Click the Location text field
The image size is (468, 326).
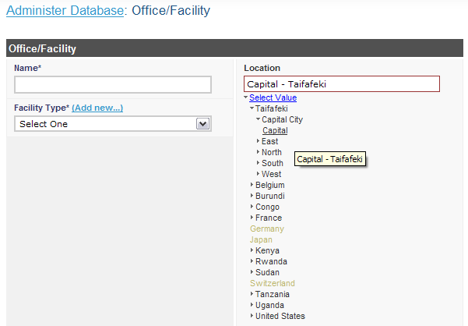click(x=342, y=84)
